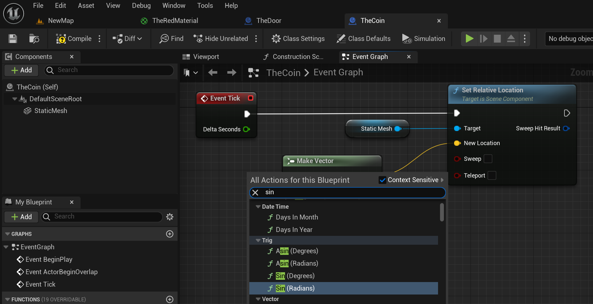
Task: Select the StaticMesh component
Action: [x=46, y=111]
